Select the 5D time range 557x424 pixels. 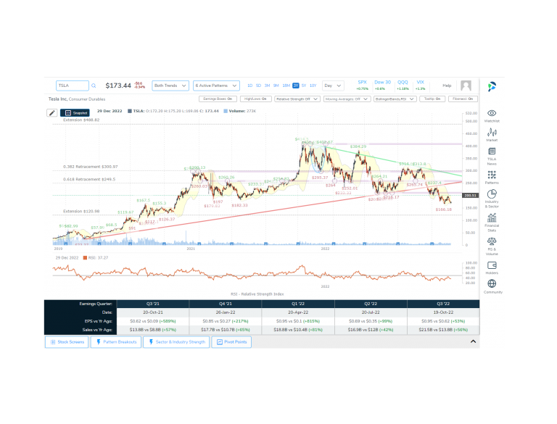pyautogui.click(x=258, y=86)
